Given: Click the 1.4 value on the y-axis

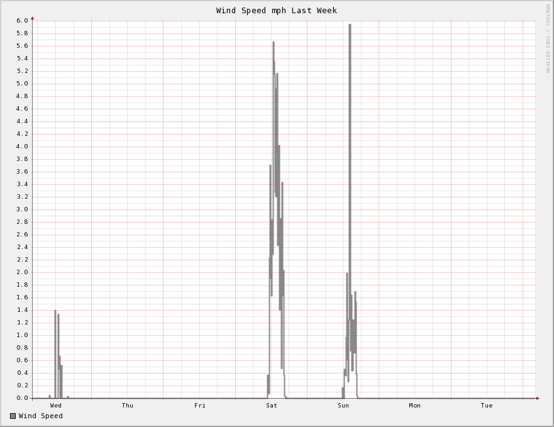Looking at the screenshot, I should click(x=22, y=310).
